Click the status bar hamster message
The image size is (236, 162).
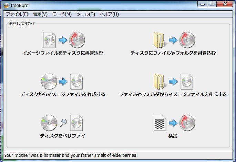(x=71, y=155)
